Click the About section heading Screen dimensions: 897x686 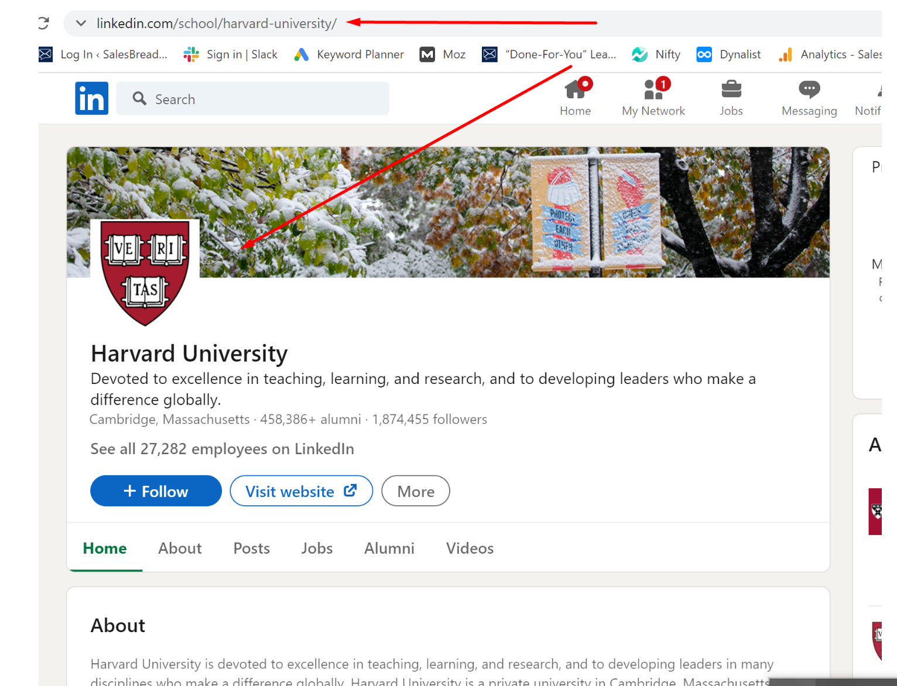click(x=118, y=626)
